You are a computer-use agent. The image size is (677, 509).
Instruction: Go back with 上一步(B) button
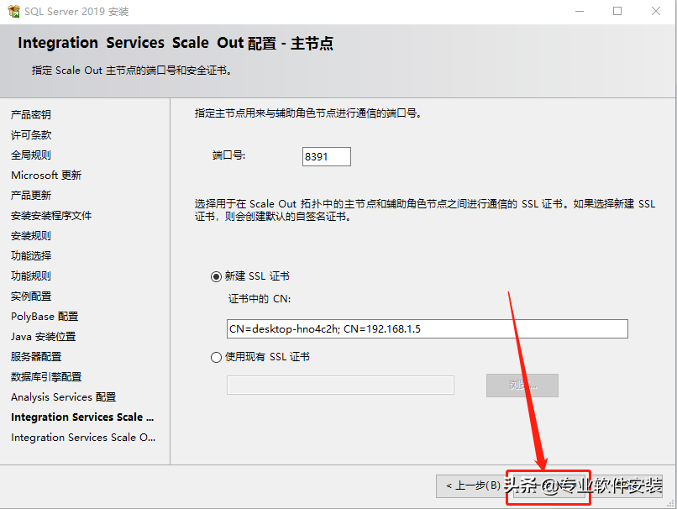(473, 486)
